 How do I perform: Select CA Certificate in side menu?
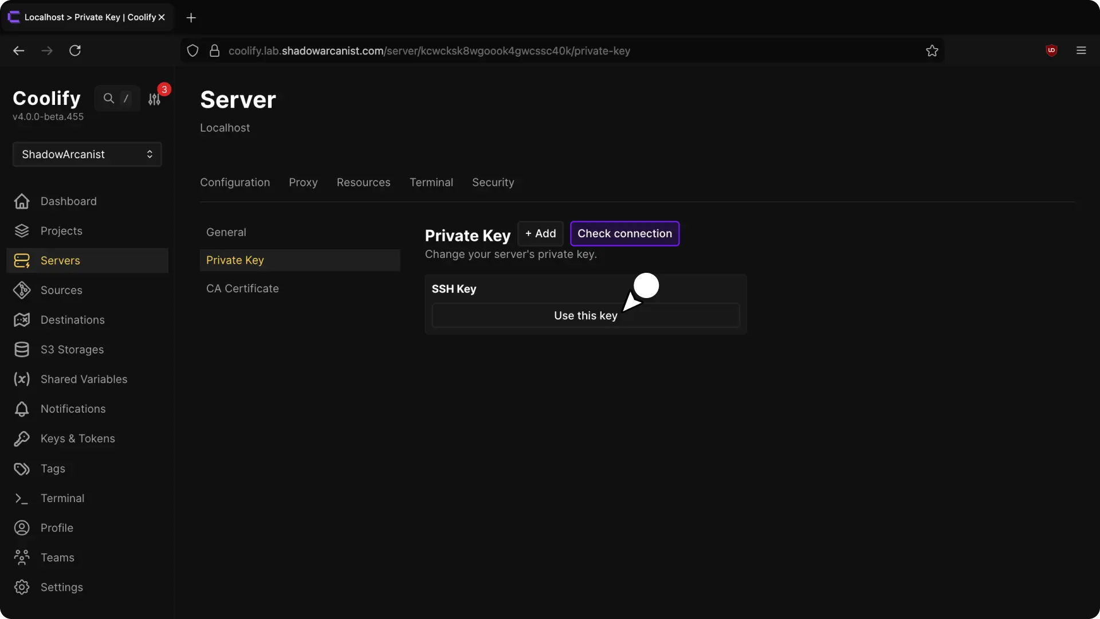click(242, 288)
